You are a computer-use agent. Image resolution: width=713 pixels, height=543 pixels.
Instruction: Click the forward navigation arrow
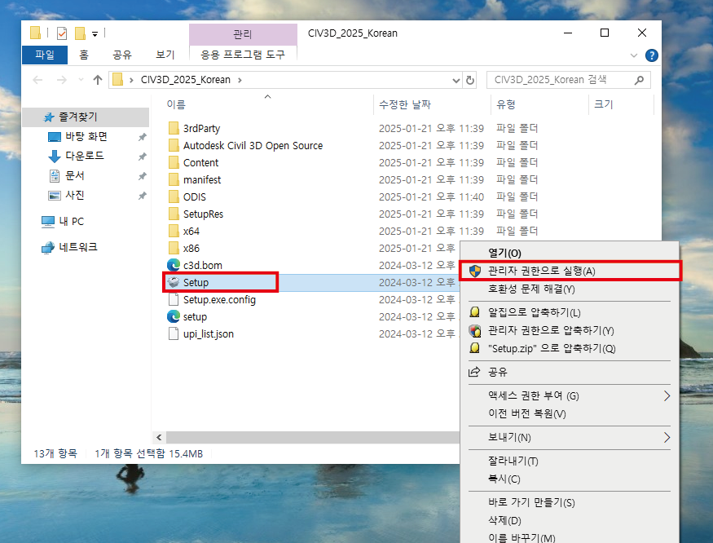point(61,80)
